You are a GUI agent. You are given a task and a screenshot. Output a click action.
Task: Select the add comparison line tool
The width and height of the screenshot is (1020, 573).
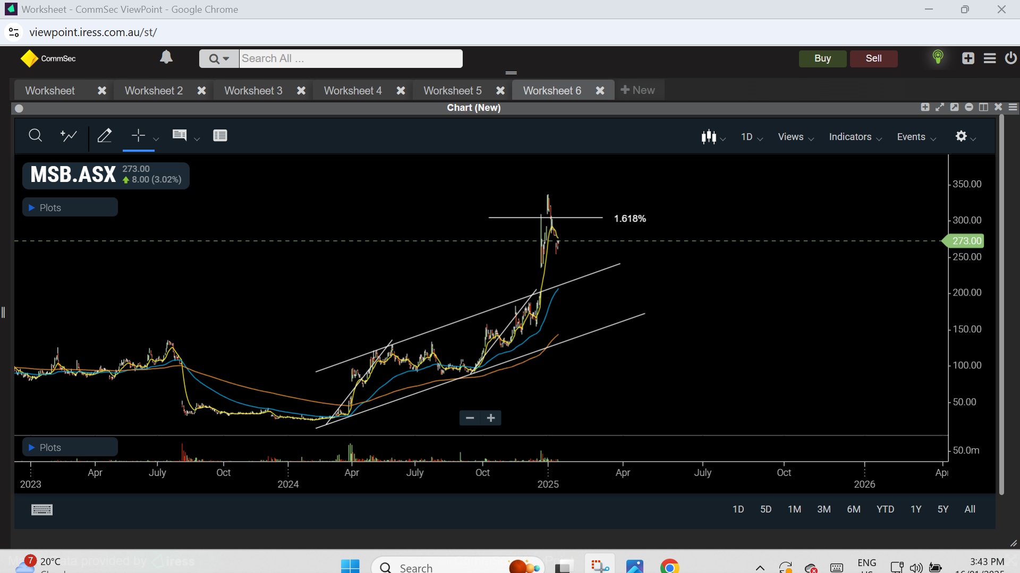coord(69,136)
